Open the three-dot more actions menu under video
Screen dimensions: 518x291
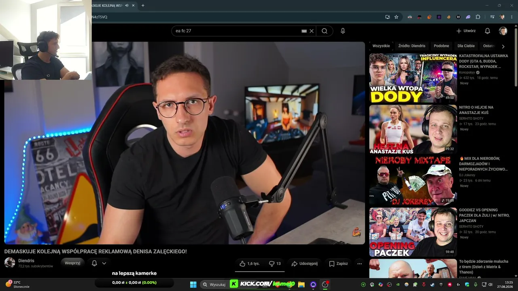tap(359, 264)
